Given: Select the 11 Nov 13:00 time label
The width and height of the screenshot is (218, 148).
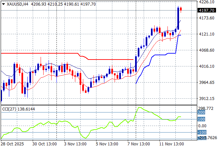Looking at the screenshot, I should (x=171, y=144).
